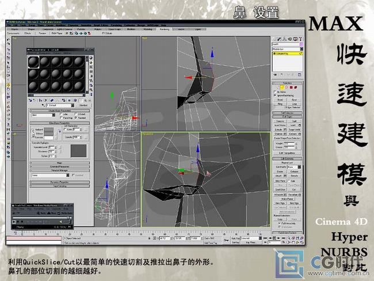Open material name dropdown in Material Editor
Image resolution: width=374 pixels, height=281 pixels.
tap(60, 105)
